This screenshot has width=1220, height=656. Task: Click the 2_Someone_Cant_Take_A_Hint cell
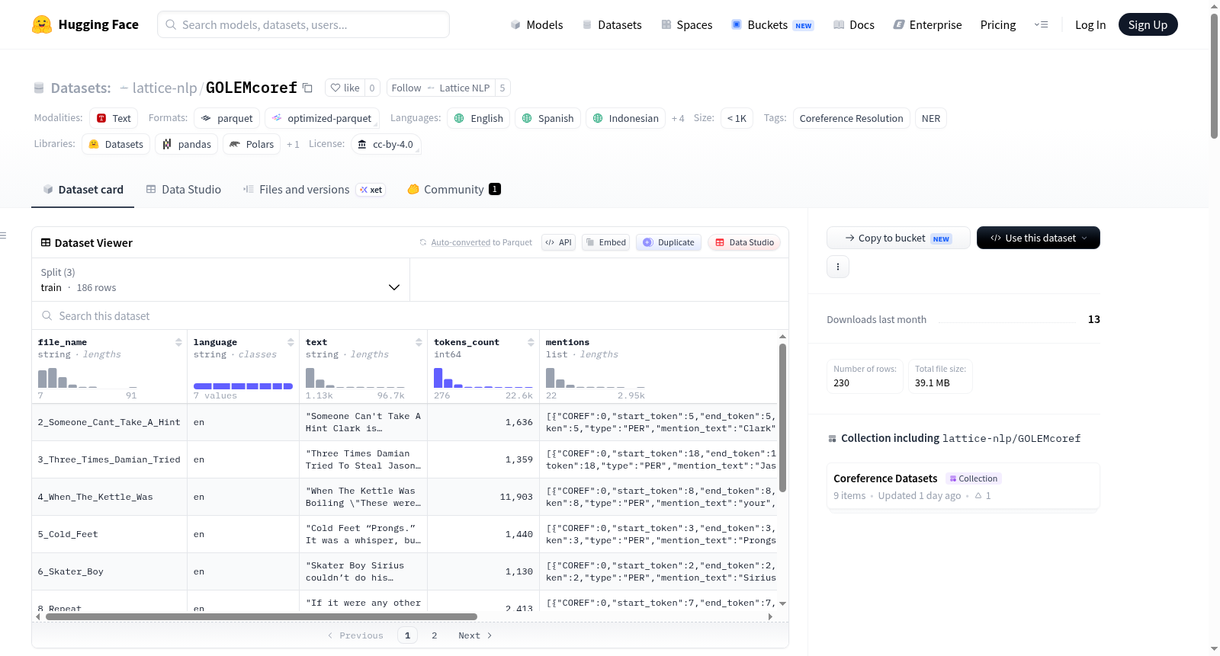point(109,422)
